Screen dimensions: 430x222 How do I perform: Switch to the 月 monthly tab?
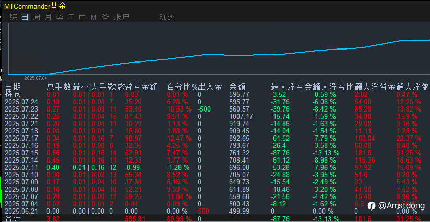coord(48,17)
